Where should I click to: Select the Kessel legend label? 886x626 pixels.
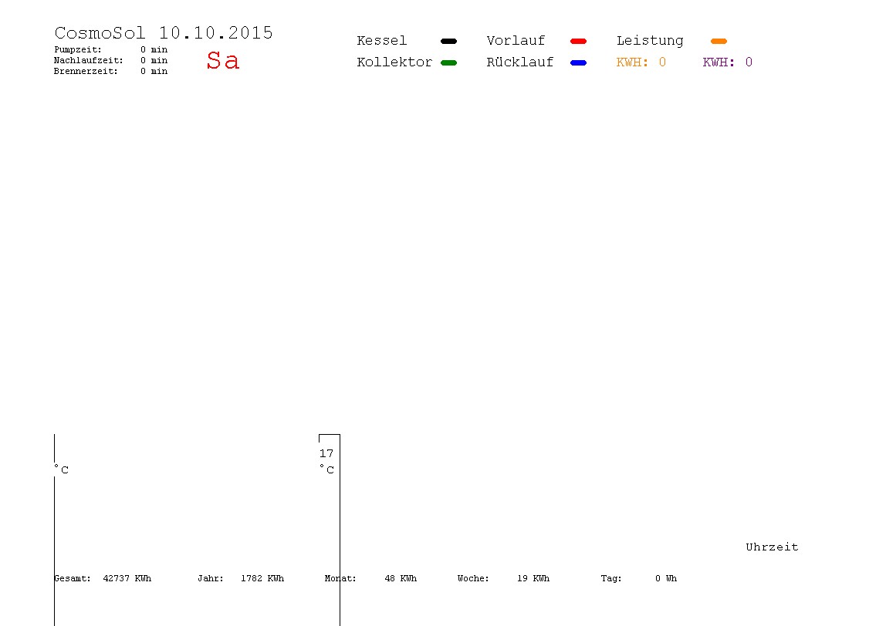click(381, 41)
